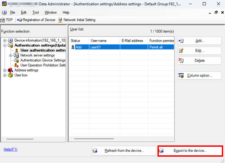The width and height of the screenshot is (225, 163).
Task: Click the Help(F1) link
Action: pyautogui.click(x=10, y=149)
